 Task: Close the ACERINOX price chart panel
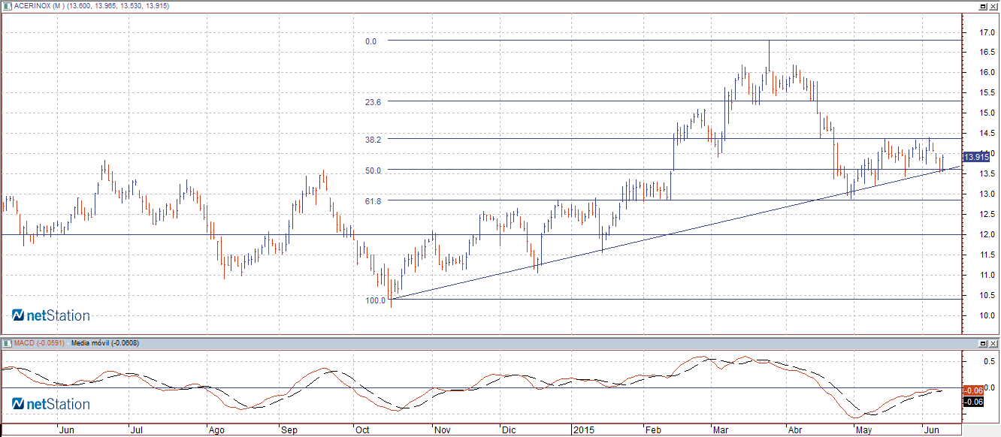click(x=993, y=5)
